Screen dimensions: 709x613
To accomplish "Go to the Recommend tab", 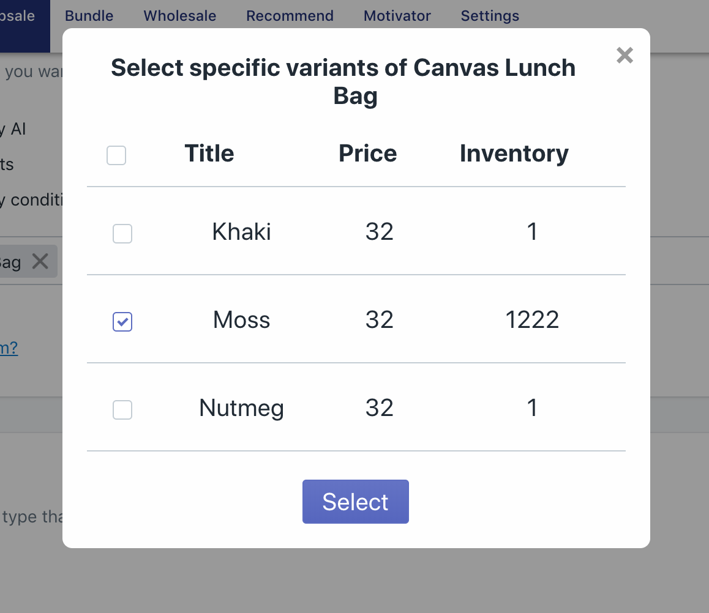I will pos(290,16).
